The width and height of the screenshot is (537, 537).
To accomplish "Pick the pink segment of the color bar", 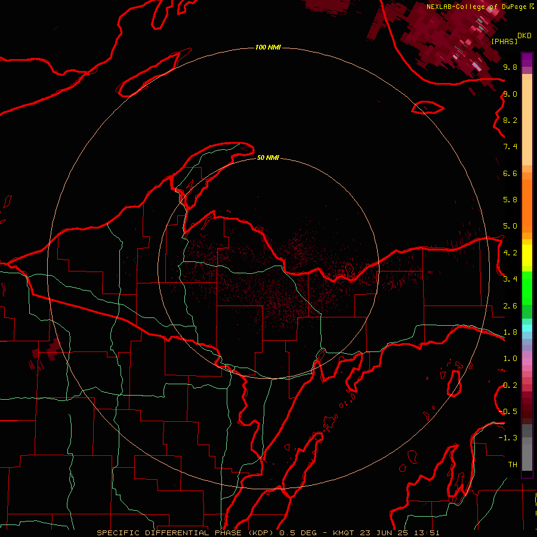I will tap(527, 362).
